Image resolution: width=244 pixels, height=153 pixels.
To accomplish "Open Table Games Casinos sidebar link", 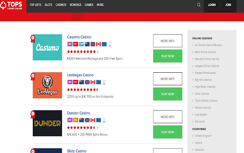I will pos(206,101).
